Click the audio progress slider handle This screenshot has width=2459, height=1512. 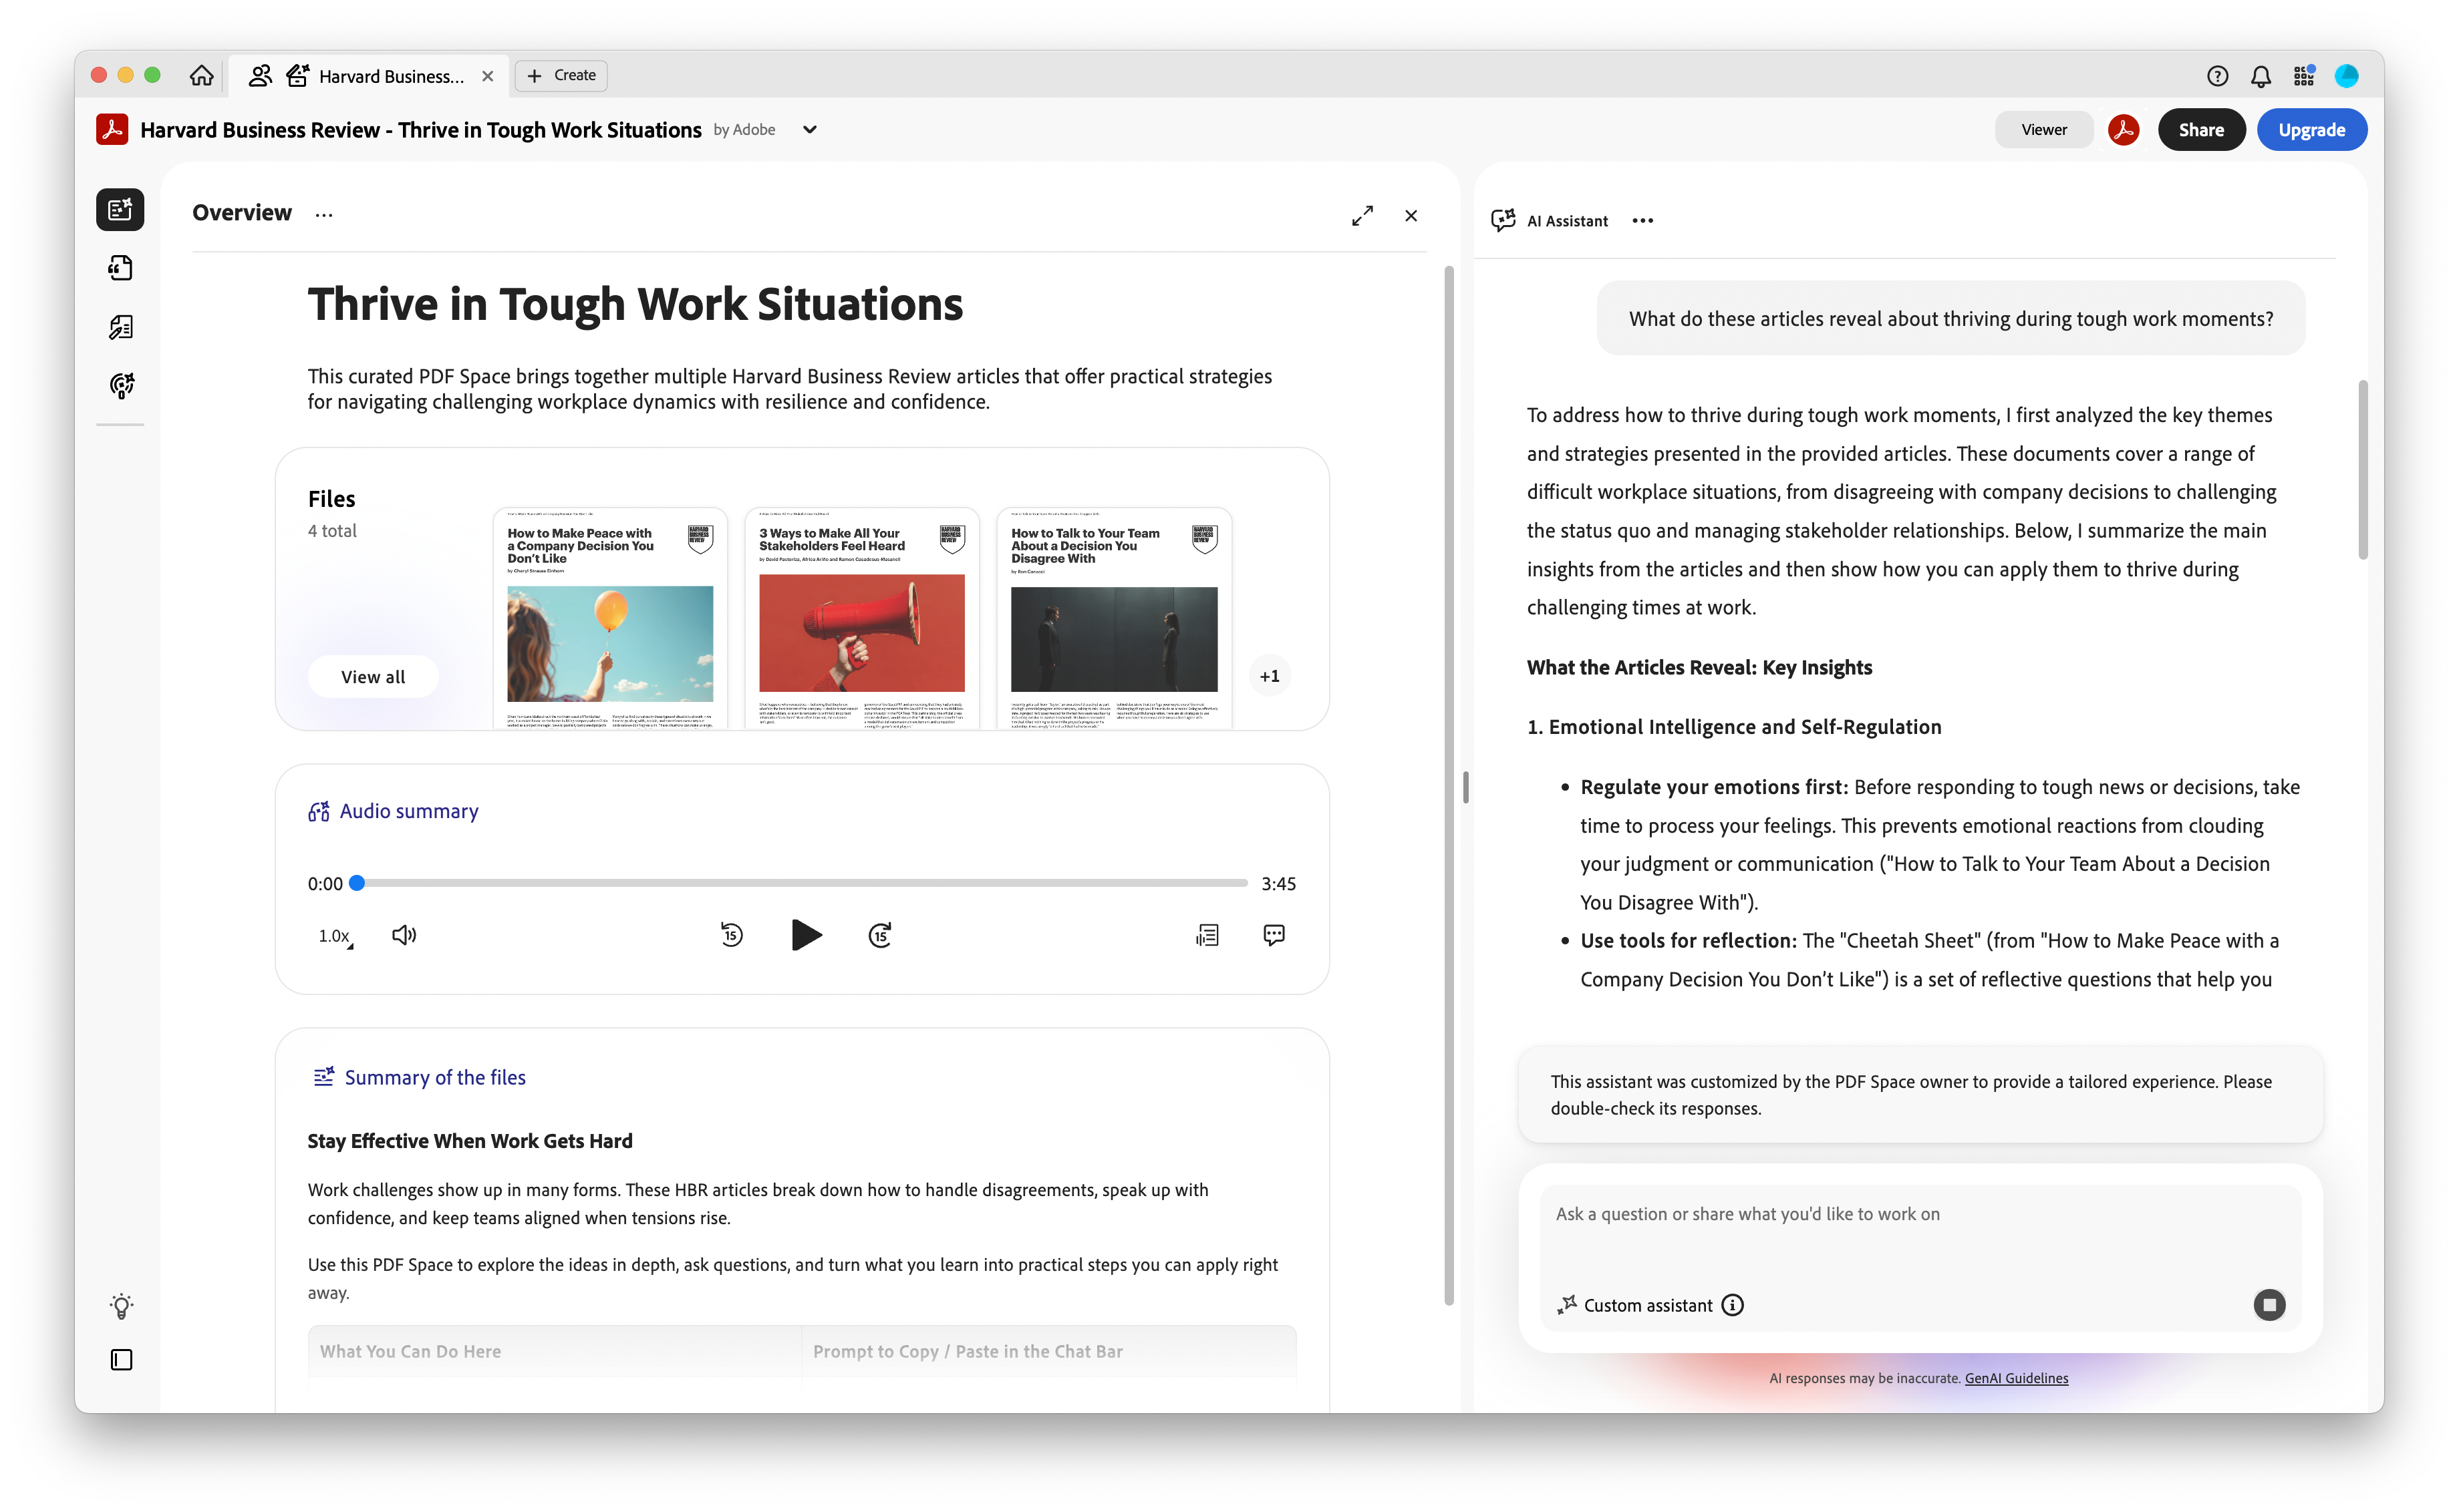coord(357,883)
